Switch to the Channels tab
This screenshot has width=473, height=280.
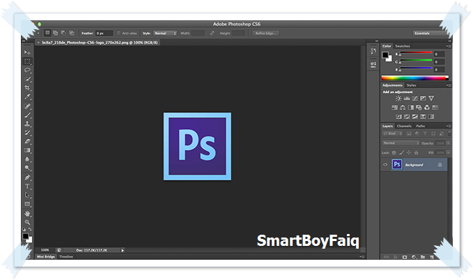tap(404, 126)
